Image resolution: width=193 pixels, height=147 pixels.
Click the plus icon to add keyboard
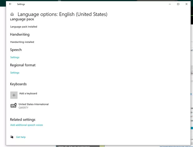pos(14,95)
